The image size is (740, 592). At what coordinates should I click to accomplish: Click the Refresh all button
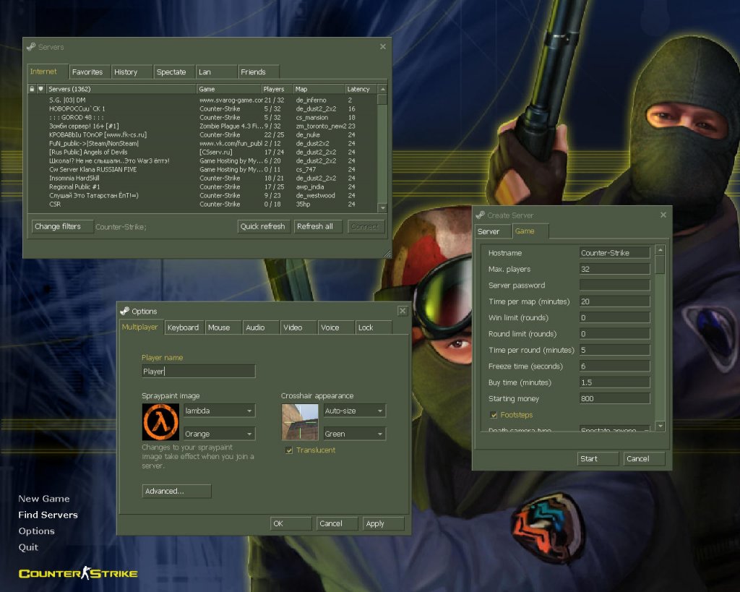coord(318,226)
